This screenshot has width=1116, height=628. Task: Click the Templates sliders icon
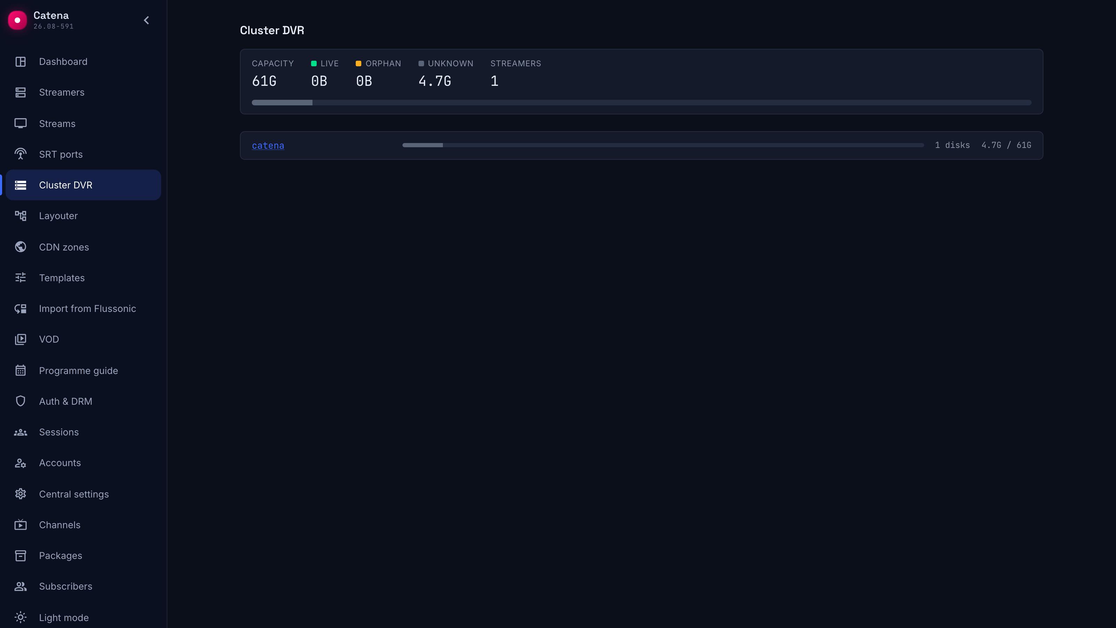tap(20, 278)
